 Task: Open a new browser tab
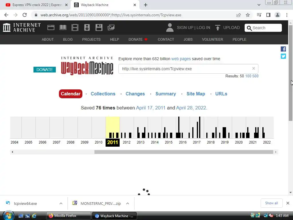146,5
